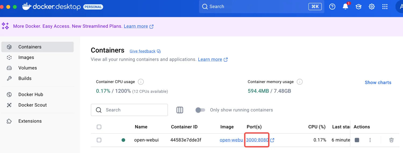Click the 0.17% / 1200% CPU usage value
This screenshot has height=153, width=403.
click(113, 91)
